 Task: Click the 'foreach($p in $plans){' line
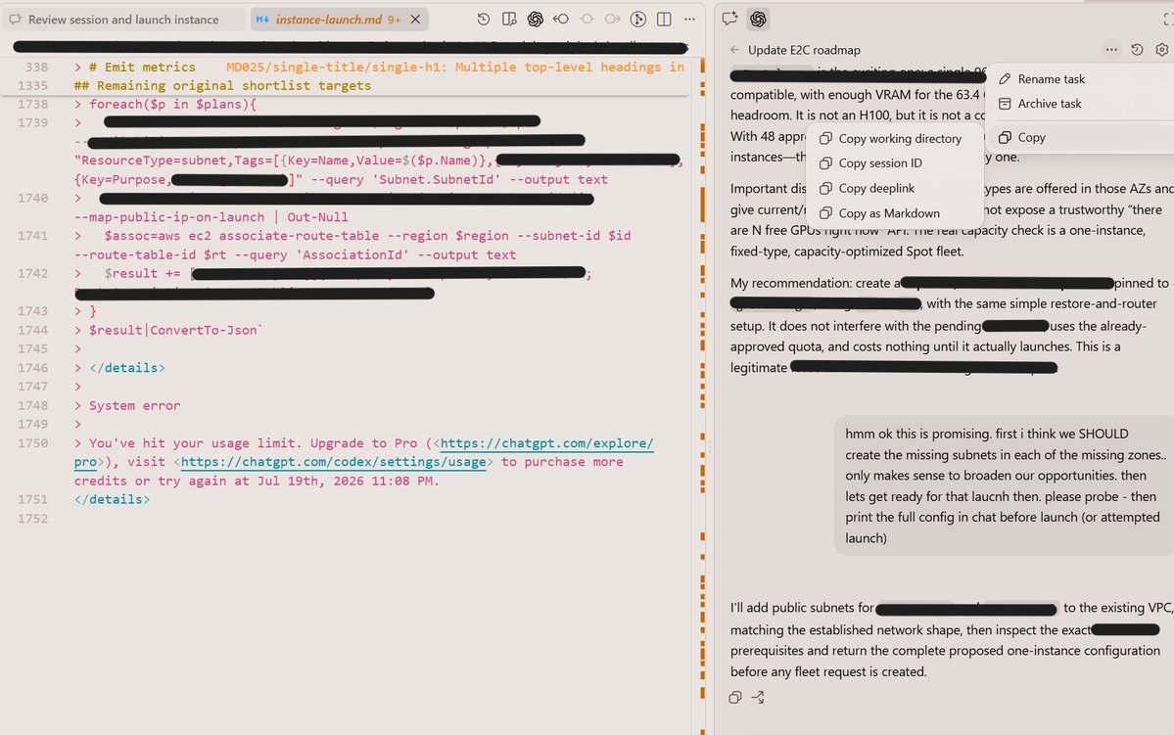point(173,105)
